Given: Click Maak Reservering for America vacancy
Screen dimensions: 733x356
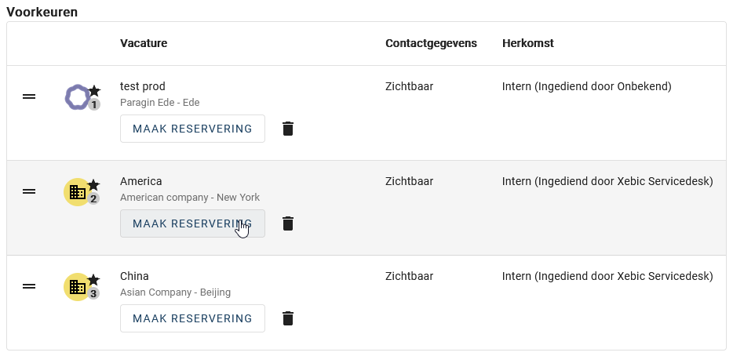Looking at the screenshot, I should 192,223.
